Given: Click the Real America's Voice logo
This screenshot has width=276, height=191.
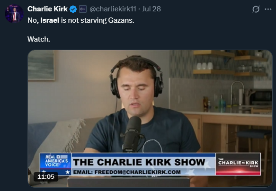Looking at the screenshot, I should click(x=56, y=164).
